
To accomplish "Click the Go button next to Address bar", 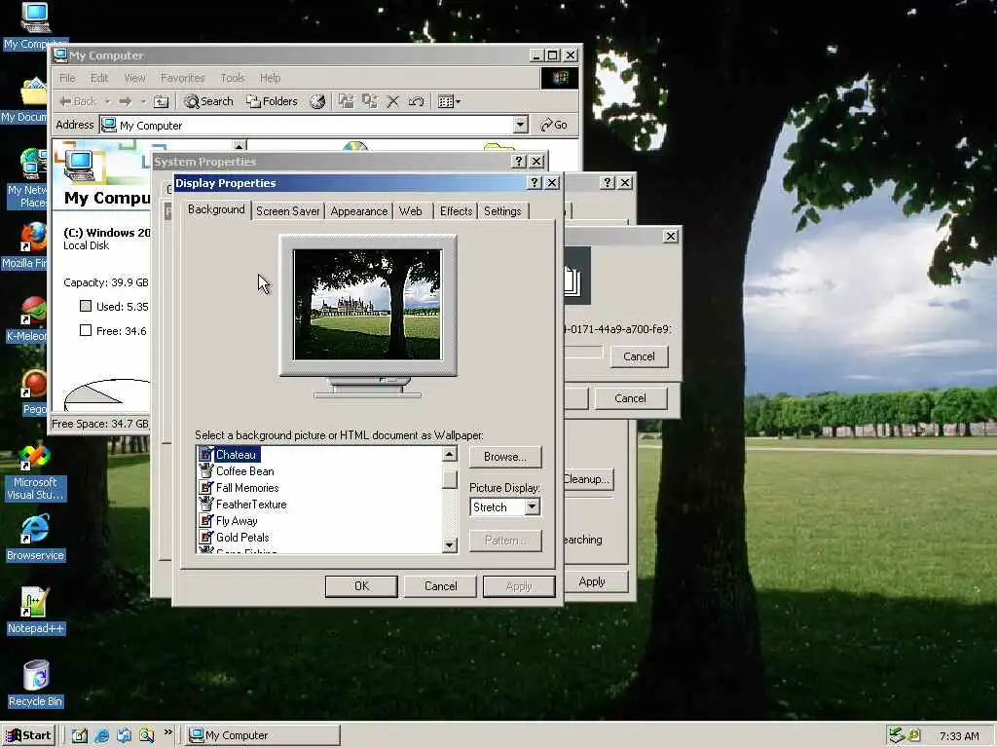I will (554, 125).
